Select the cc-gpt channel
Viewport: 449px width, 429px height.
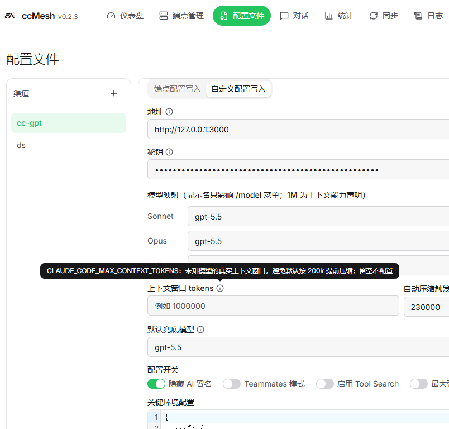click(69, 123)
